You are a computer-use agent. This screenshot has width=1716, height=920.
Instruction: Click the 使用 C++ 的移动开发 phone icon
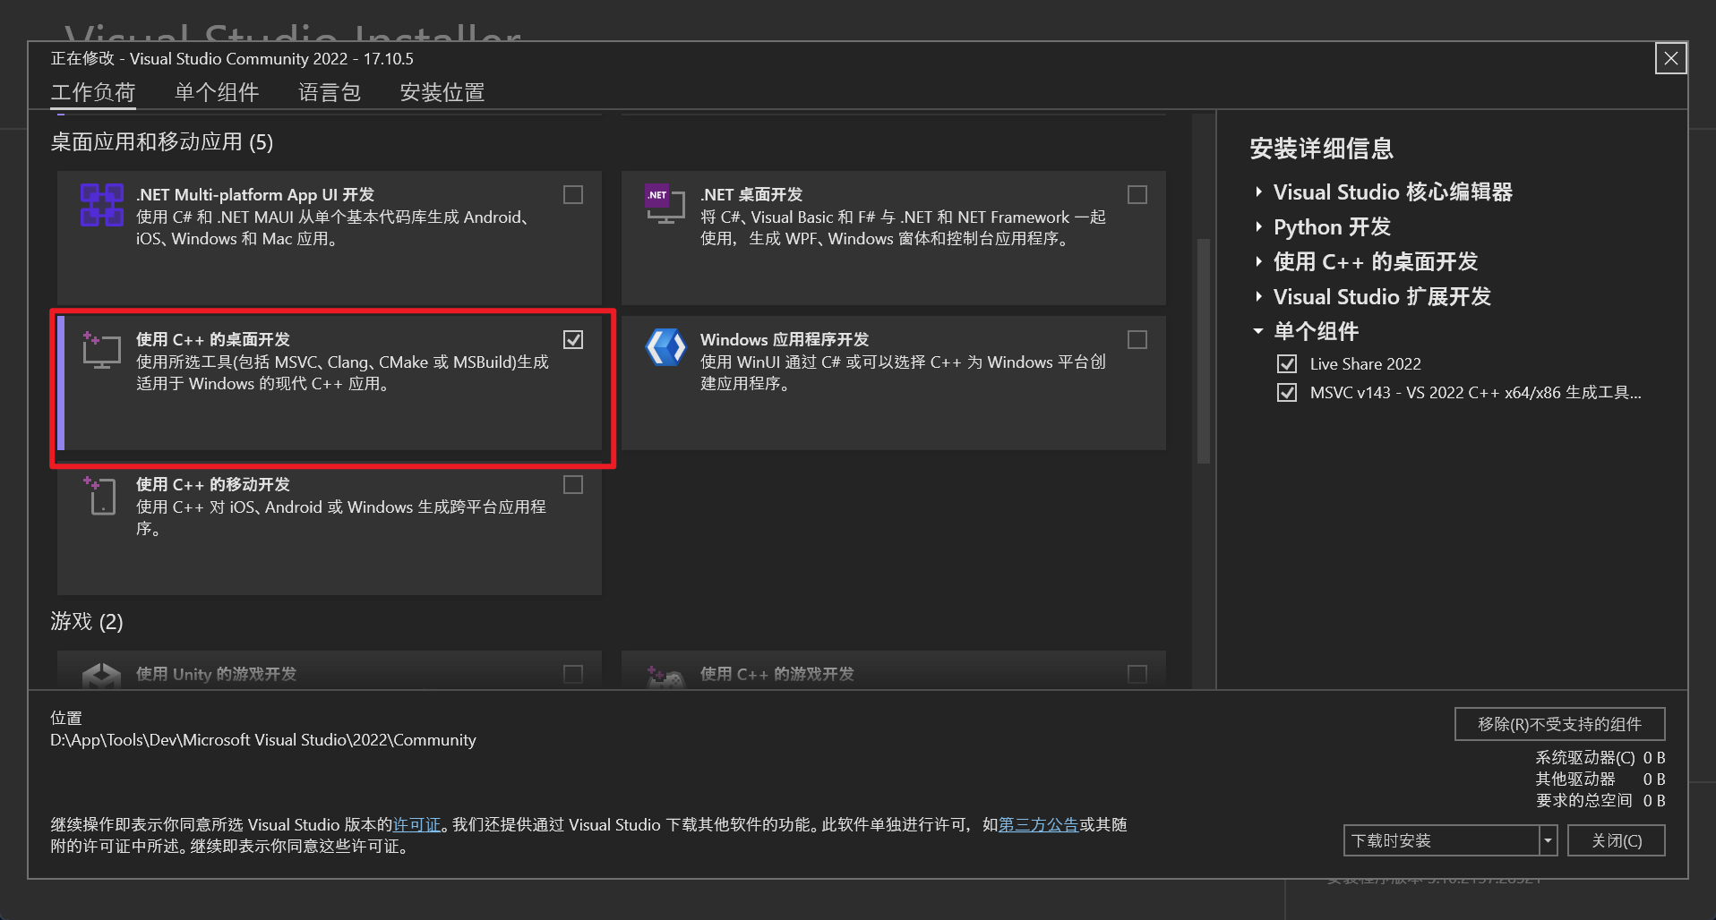(x=100, y=495)
